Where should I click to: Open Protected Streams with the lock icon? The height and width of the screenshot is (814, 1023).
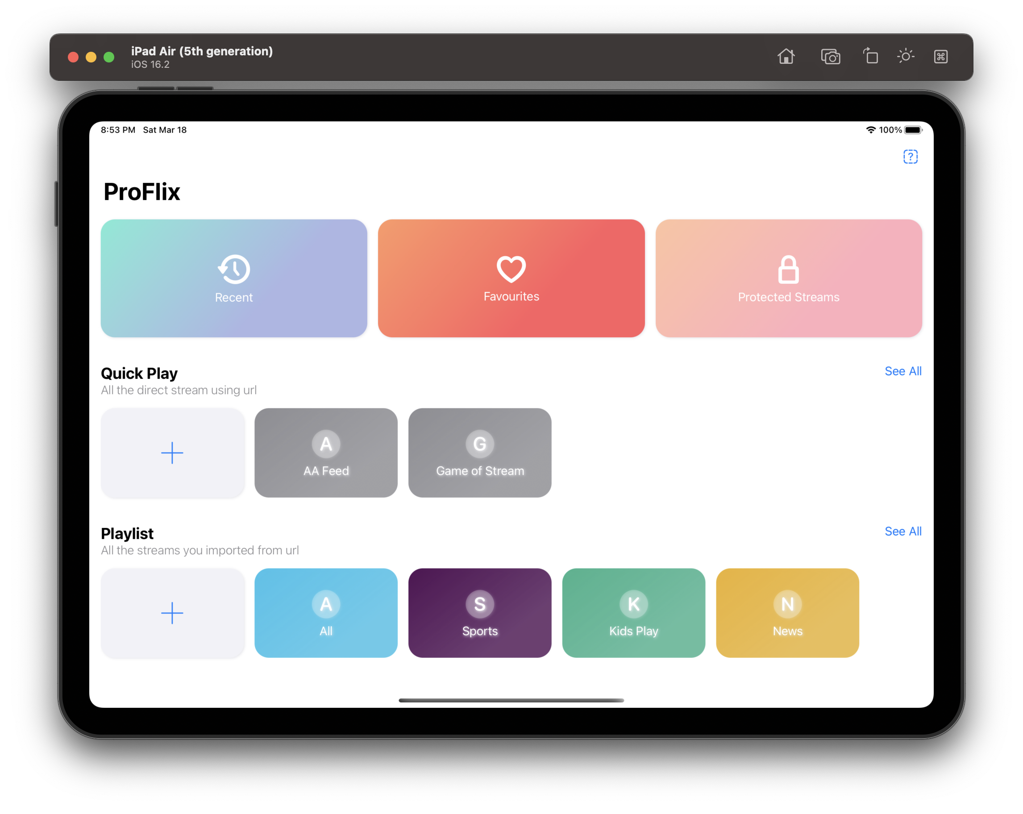(x=788, y=278)
